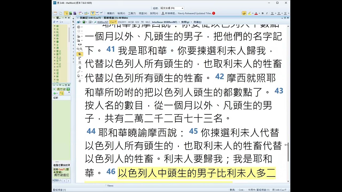Go to previous chapter arrow icon

(79, 36)
